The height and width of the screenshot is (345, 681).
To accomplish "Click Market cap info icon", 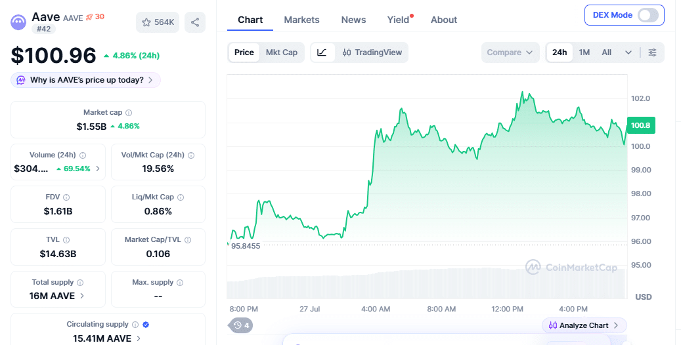I will [x=129, y=113].
